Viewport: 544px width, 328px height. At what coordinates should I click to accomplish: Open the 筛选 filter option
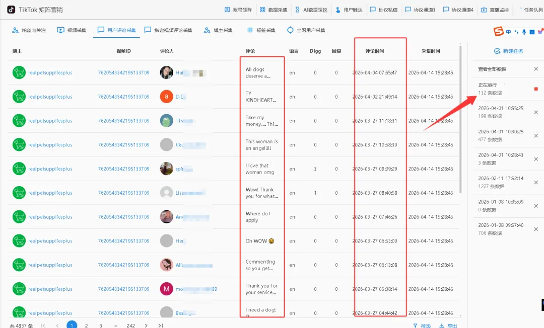click(422, 325)
